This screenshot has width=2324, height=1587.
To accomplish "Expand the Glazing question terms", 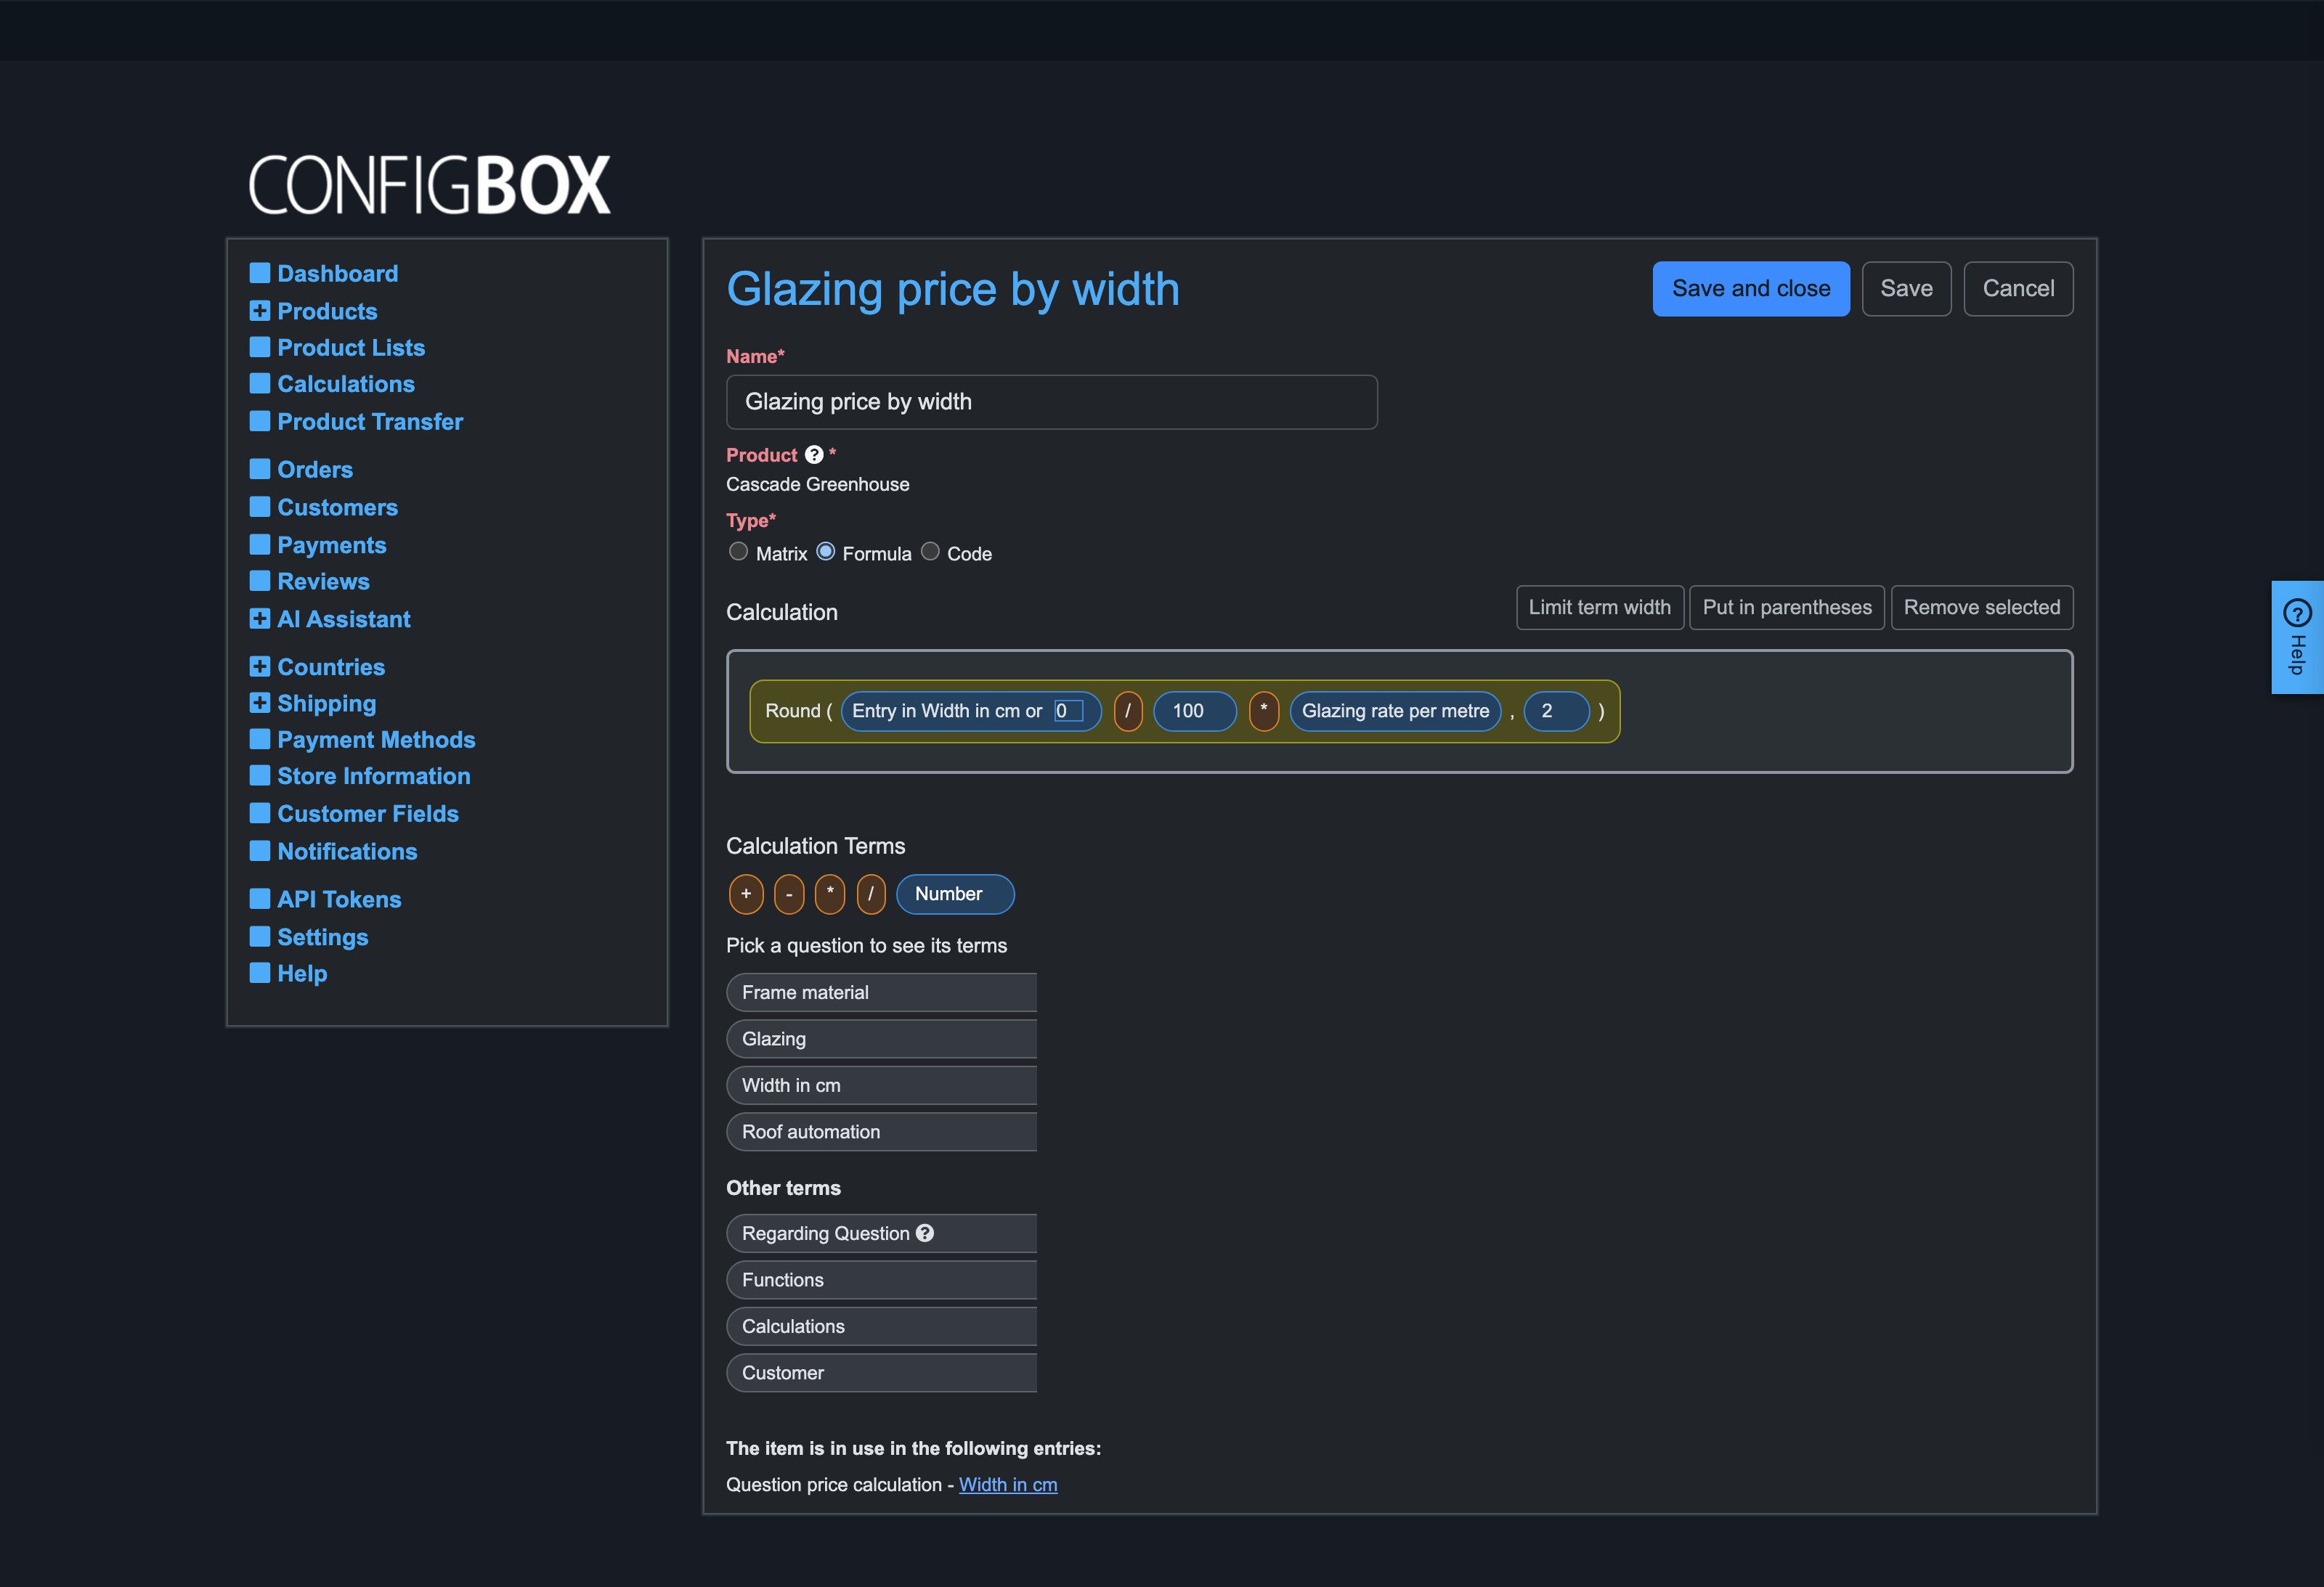I will 882,1038.
